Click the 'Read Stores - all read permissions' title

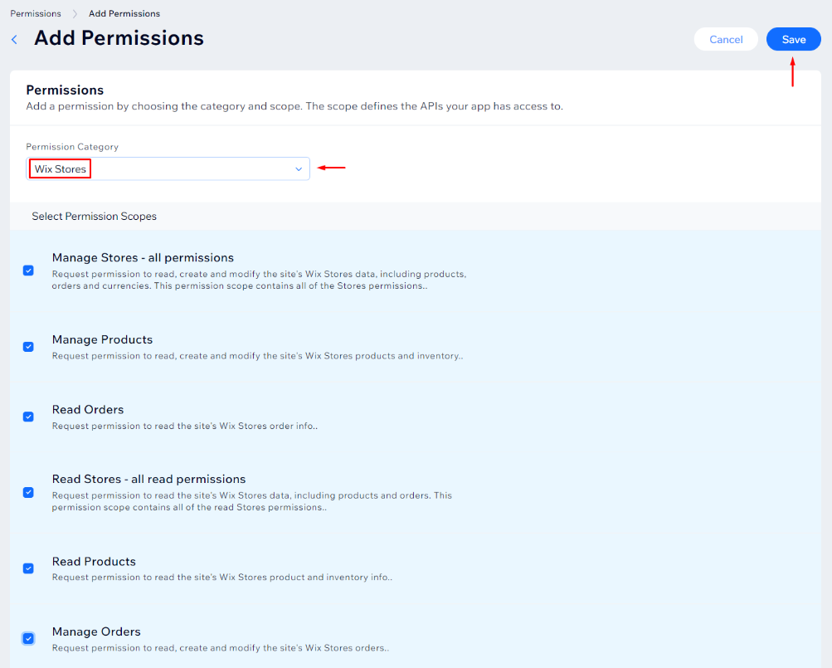[148, 479]
